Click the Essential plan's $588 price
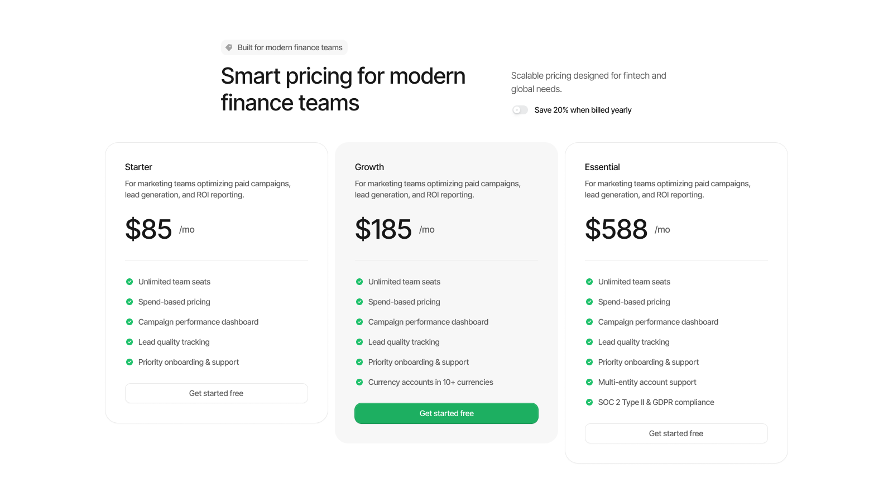 coord(616,229)
